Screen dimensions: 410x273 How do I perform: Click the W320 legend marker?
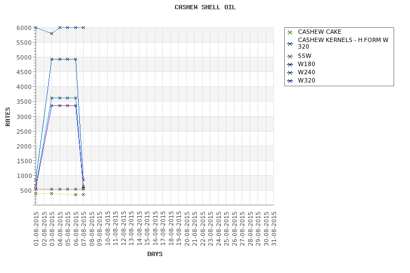290,81
